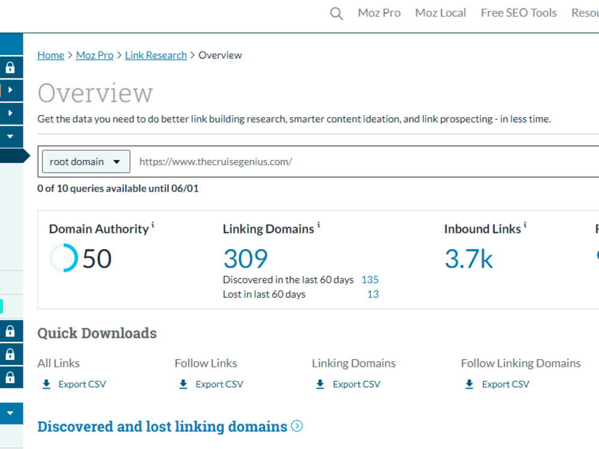Show Domain Authority info tooltip icon
The height and width of the screenshot is (449, 599).
point(153,224)
